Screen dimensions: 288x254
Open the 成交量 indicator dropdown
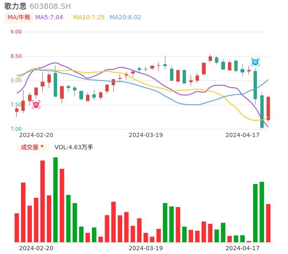point(32,147)
